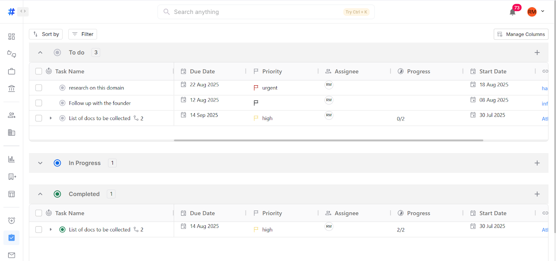Open the bar chart reports icon
The width and height of the screenshot is (556, 261).
pyautogui.click(x=11, y=159)
